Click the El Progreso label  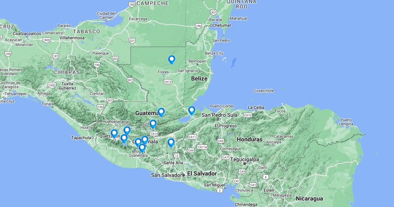[x=226, y=126]
